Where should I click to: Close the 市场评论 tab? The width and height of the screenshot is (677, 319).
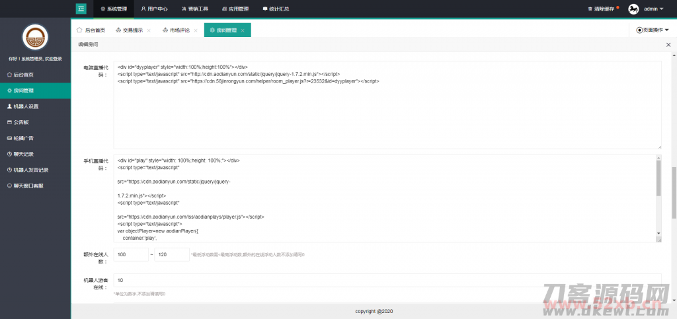click(x=196, y=30)
